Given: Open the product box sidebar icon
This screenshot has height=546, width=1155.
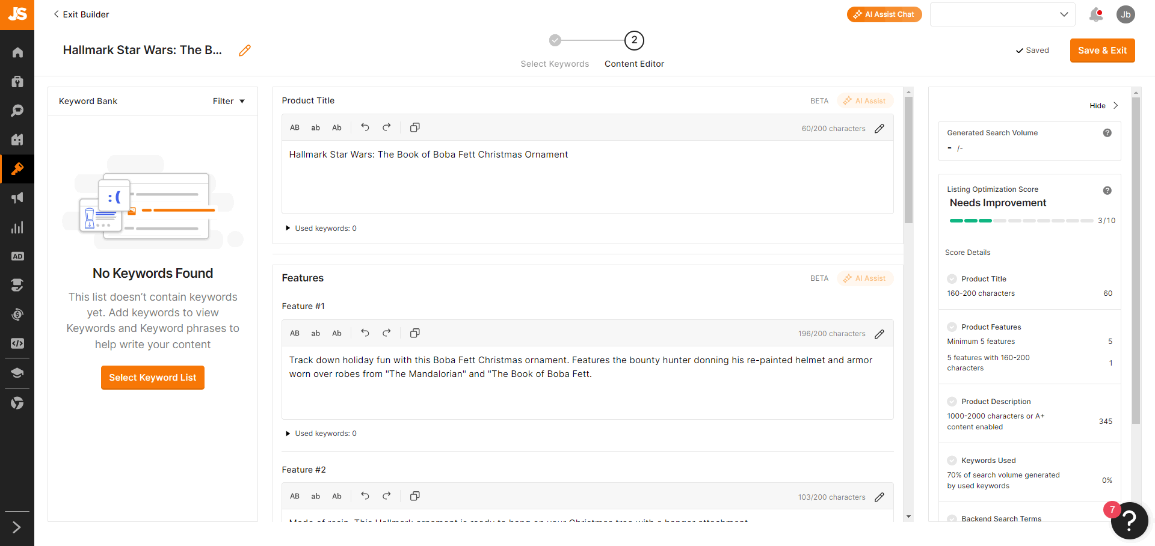Looking at the screenshot, I should 17,81.
